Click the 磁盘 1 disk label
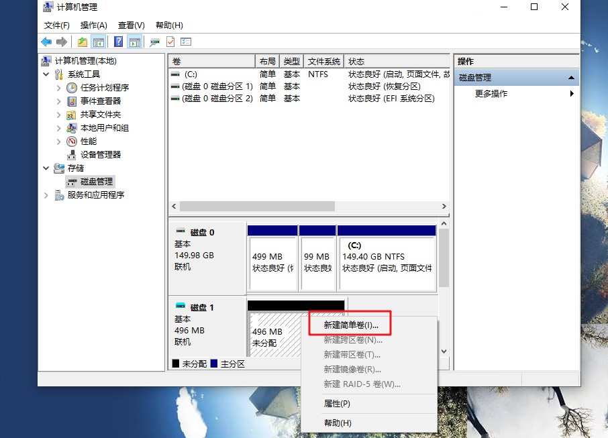The height and width of the screenshot is (438, 608). [x=202, y=308]
